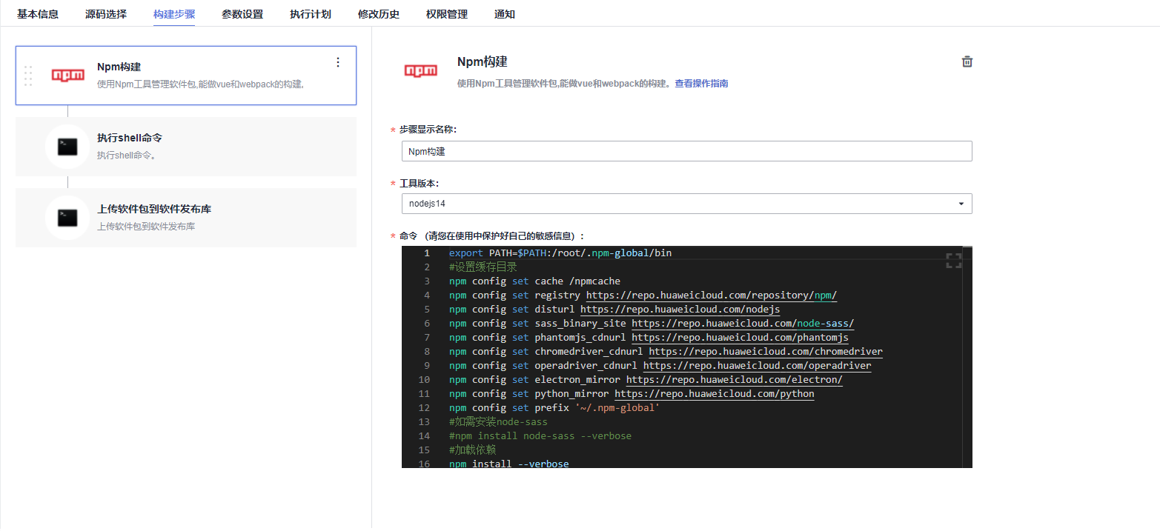
Task: Click line number 8 in the editor gutter
Action: [x=427, y=352]
